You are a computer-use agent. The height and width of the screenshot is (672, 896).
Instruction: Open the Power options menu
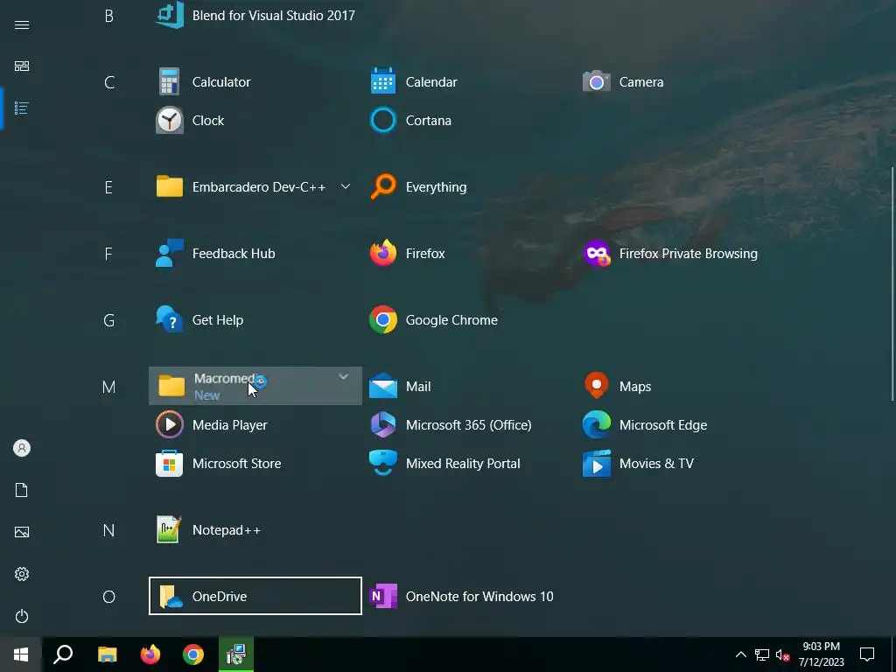(22, 616)
